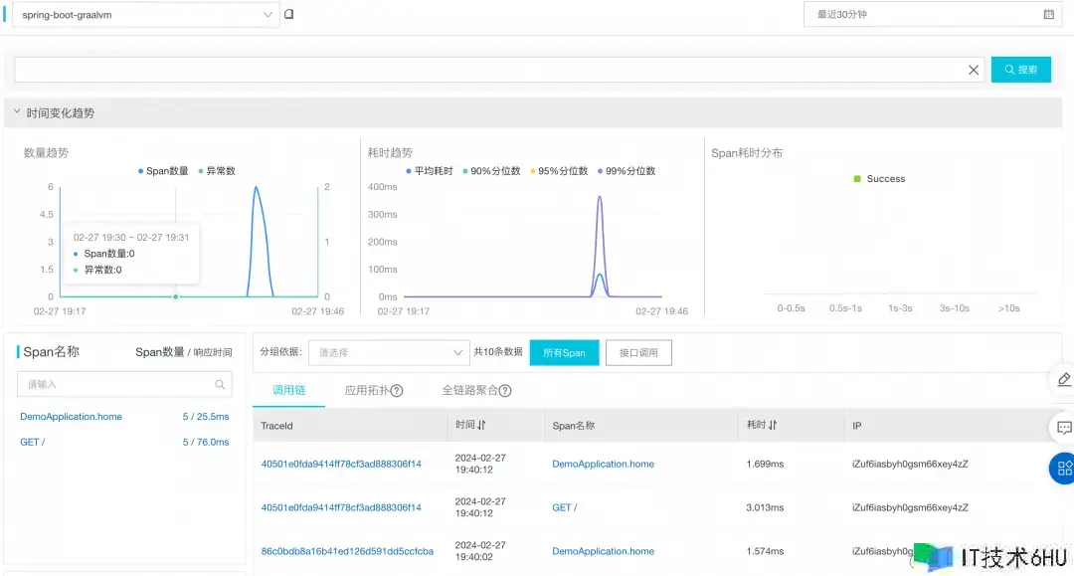Click the help icon next to 应用拓扑
Image resolution: width=1074 pixels, height=576 pixels.
click(x=397, y=391)
